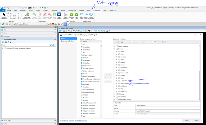Click search magnifier in Explorer
Viewport: 206px width, 125px height.
tap(51, 45)
